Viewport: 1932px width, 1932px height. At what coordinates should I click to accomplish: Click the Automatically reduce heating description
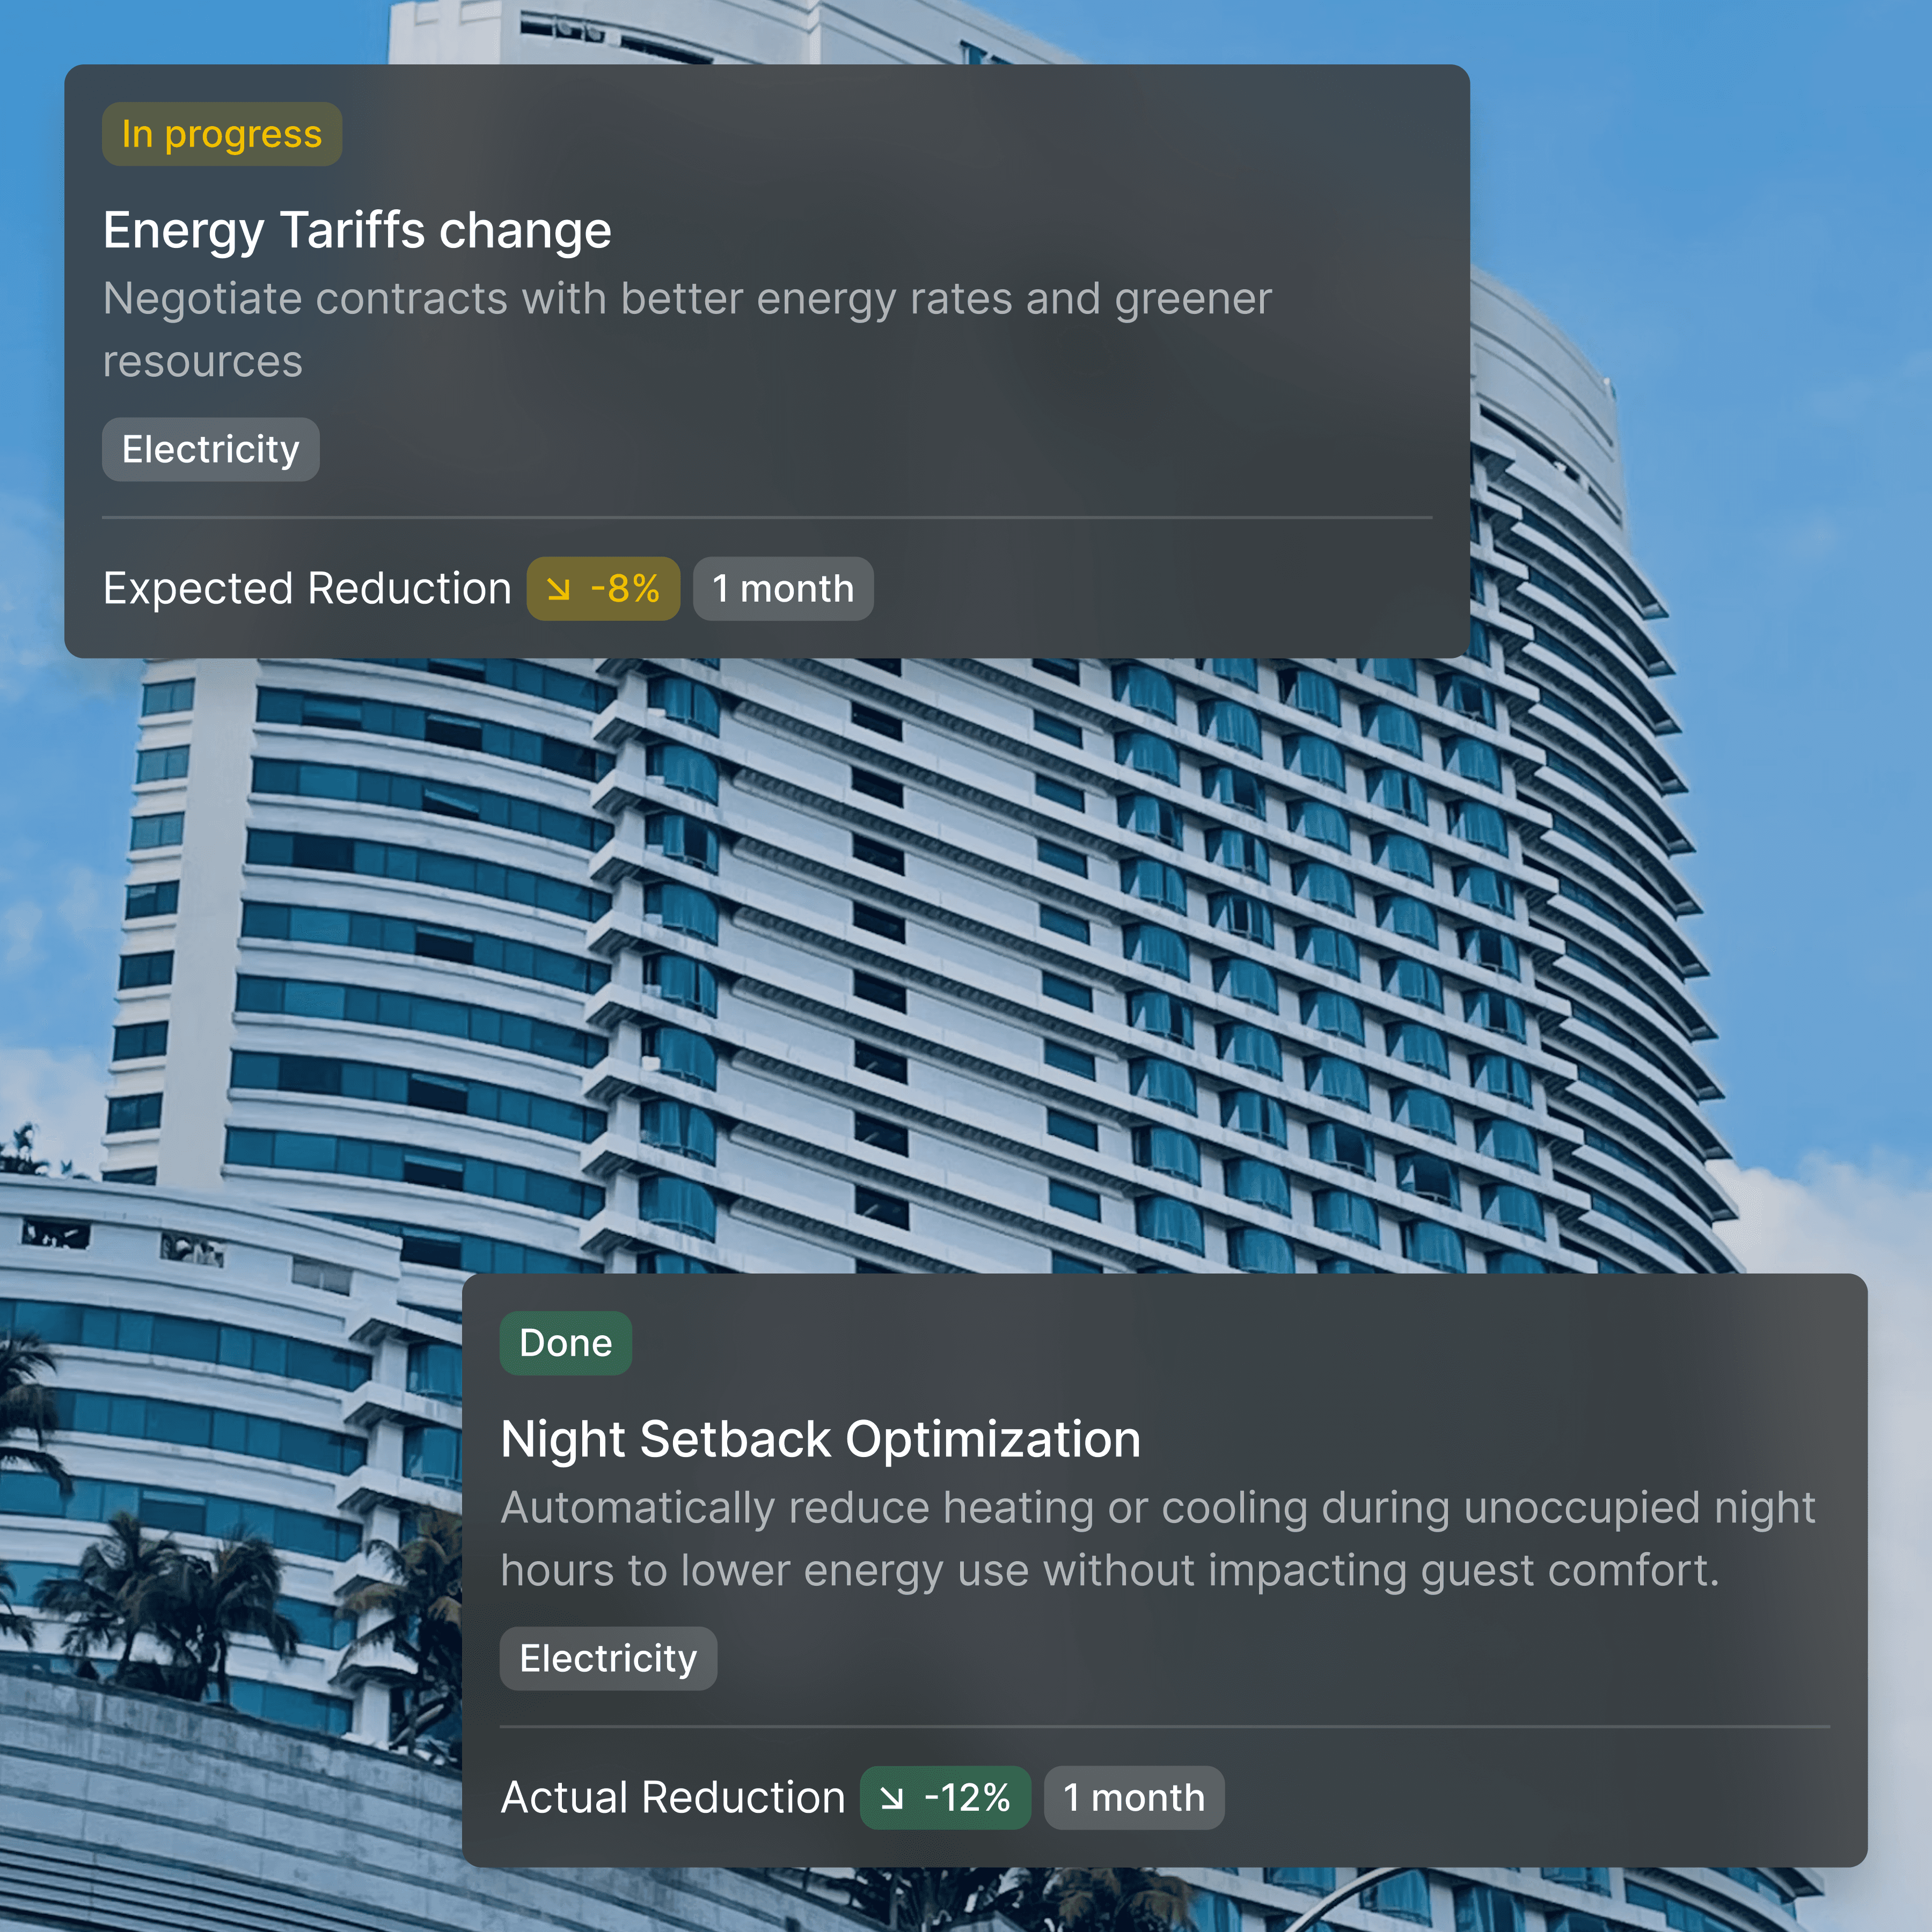coord(1158,1539)
